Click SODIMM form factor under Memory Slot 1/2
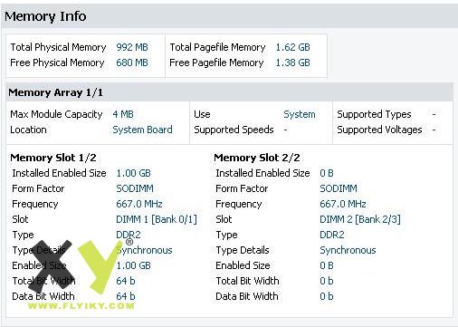This screenshot has height=327, width=458. pyautogui.click(x=135, y=188)
